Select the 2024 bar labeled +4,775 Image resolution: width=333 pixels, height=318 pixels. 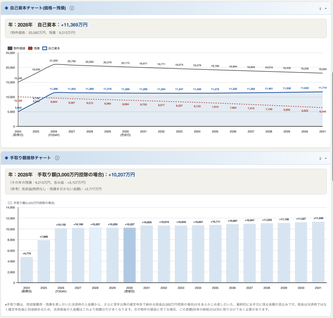27,270
